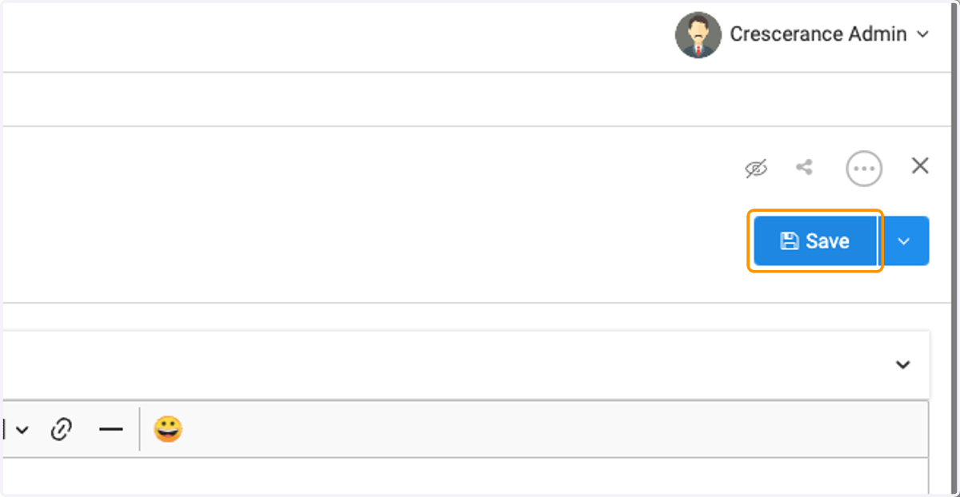Open the circled three-dots options

[864, 169]
